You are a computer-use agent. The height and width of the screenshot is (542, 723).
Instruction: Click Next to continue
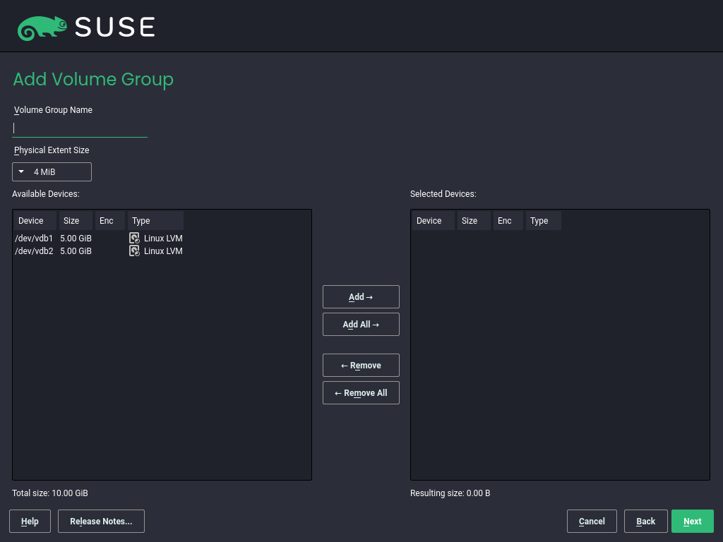click(693, 521)
